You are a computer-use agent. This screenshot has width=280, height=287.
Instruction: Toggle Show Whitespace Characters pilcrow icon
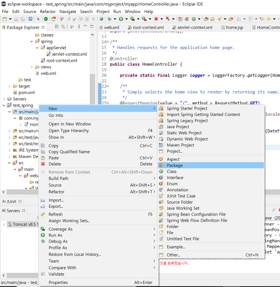(x=94, y=19)
